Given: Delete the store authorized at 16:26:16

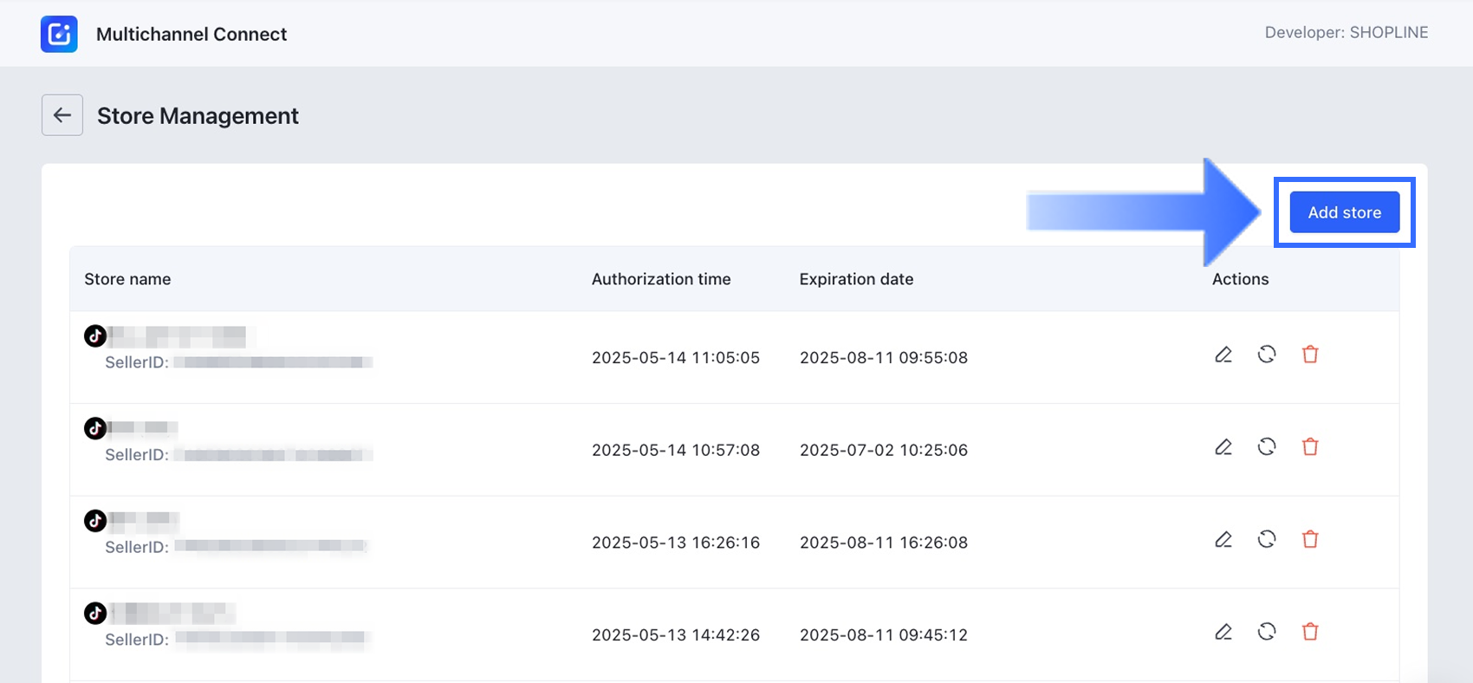Looking at the screenshot, I should (x=1310, y=539).
